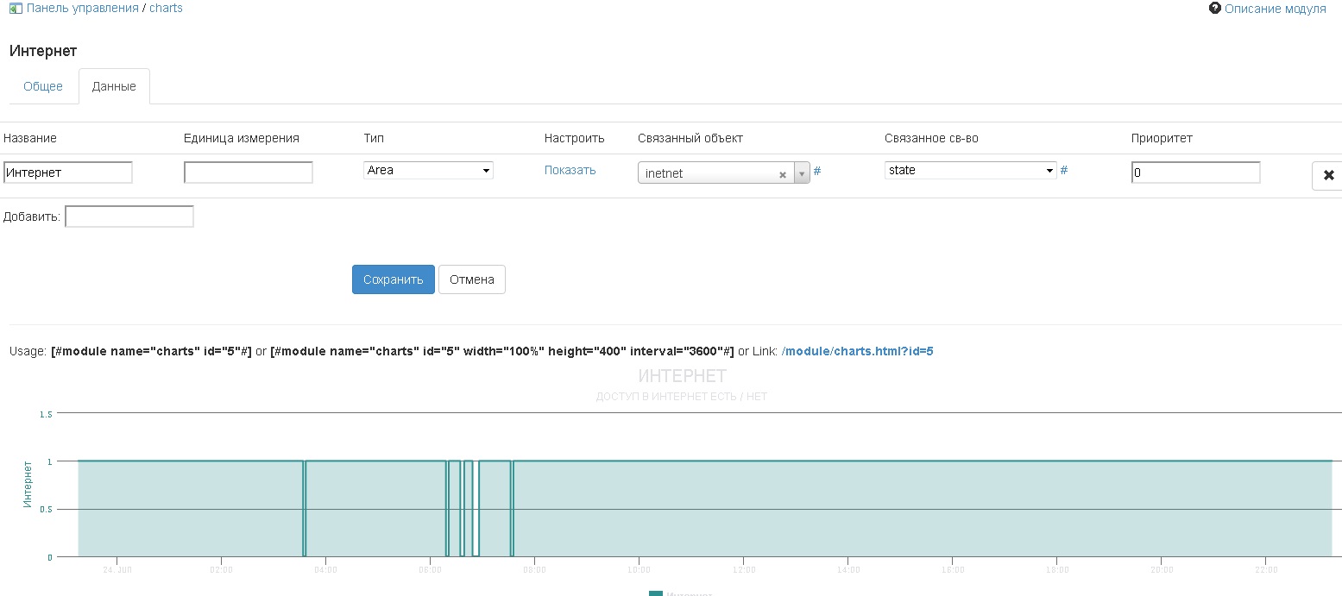The height and width of the screenshot is (596, 1342).
Task: Click the help question mark icon
Action: point(1215,8)
